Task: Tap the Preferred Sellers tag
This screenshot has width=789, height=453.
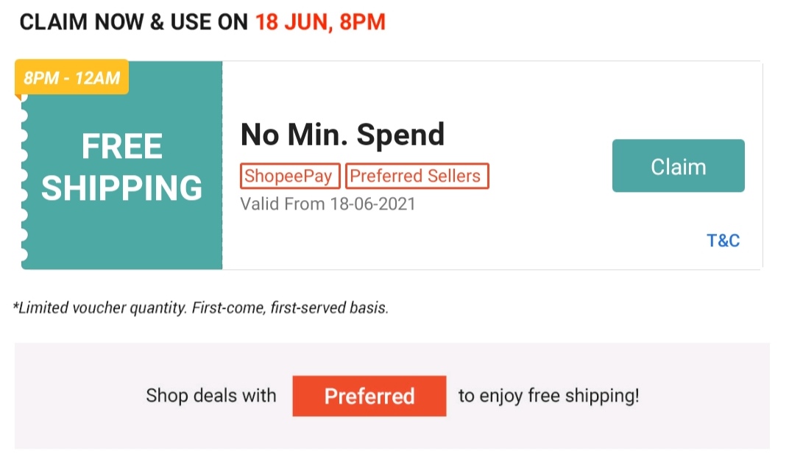Action: (x=417, y=176)
